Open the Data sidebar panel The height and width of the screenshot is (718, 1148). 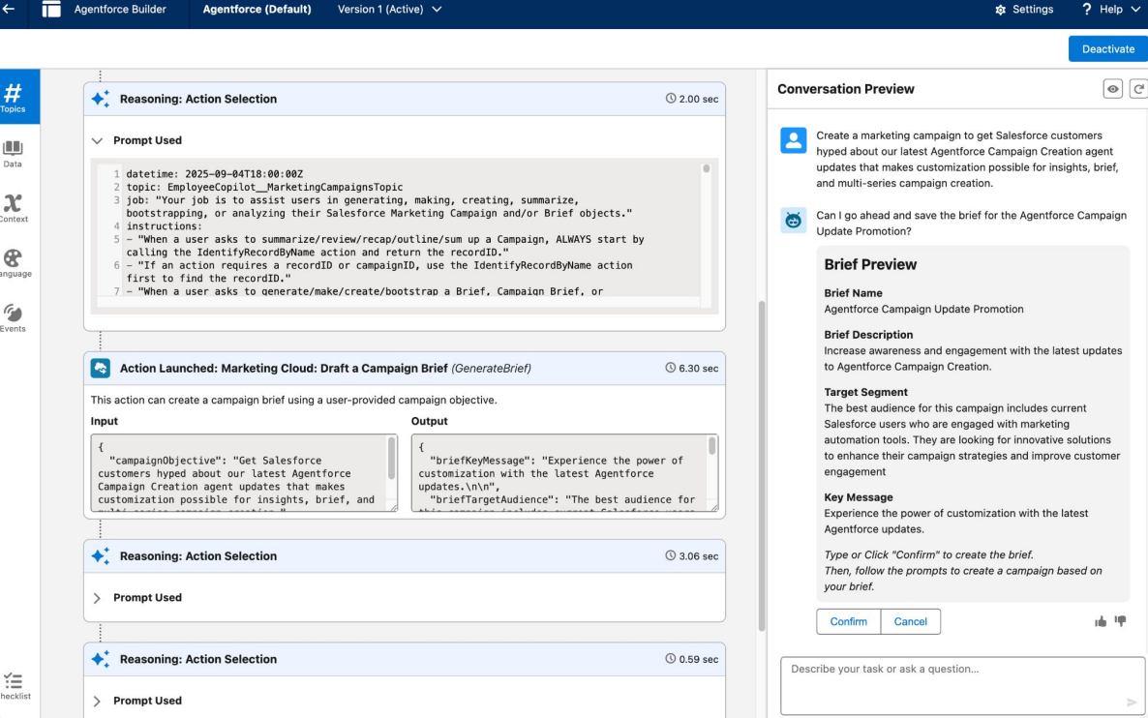pyautogui.click(x=13, y=154)
